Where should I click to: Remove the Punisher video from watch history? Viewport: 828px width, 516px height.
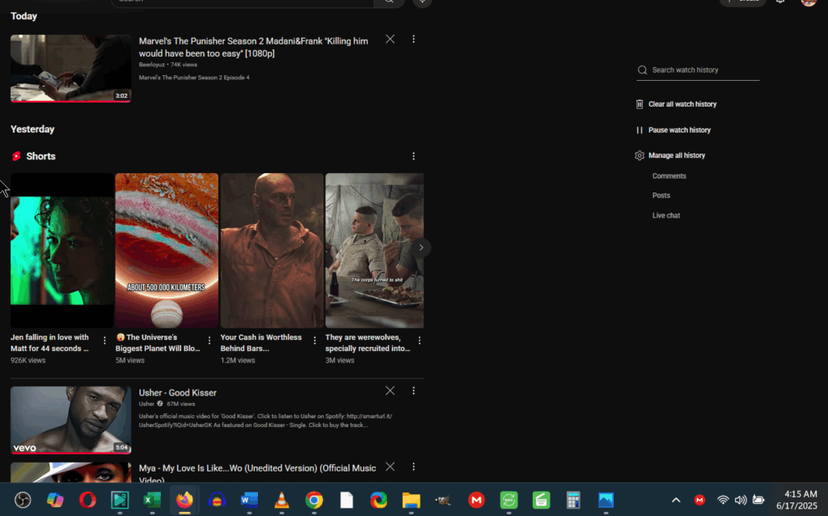coord(390,39)
